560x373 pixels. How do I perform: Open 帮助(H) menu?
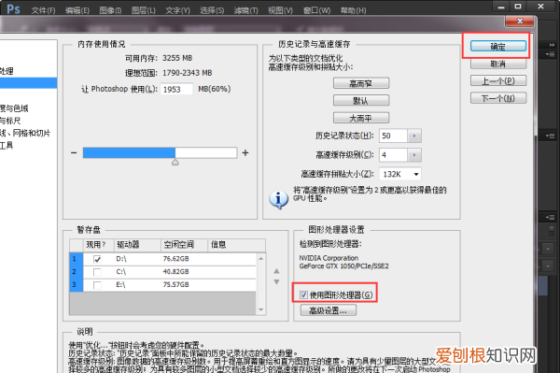[353, 10]
